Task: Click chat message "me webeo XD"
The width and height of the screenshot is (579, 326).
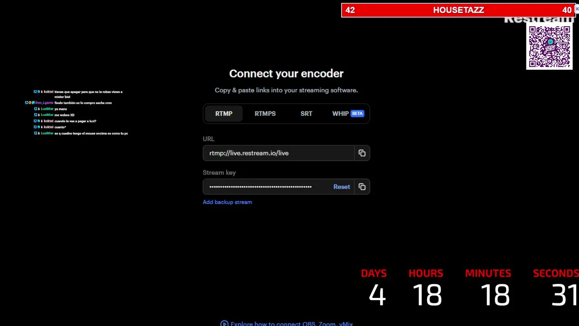Action: click(x=64, y=115)
